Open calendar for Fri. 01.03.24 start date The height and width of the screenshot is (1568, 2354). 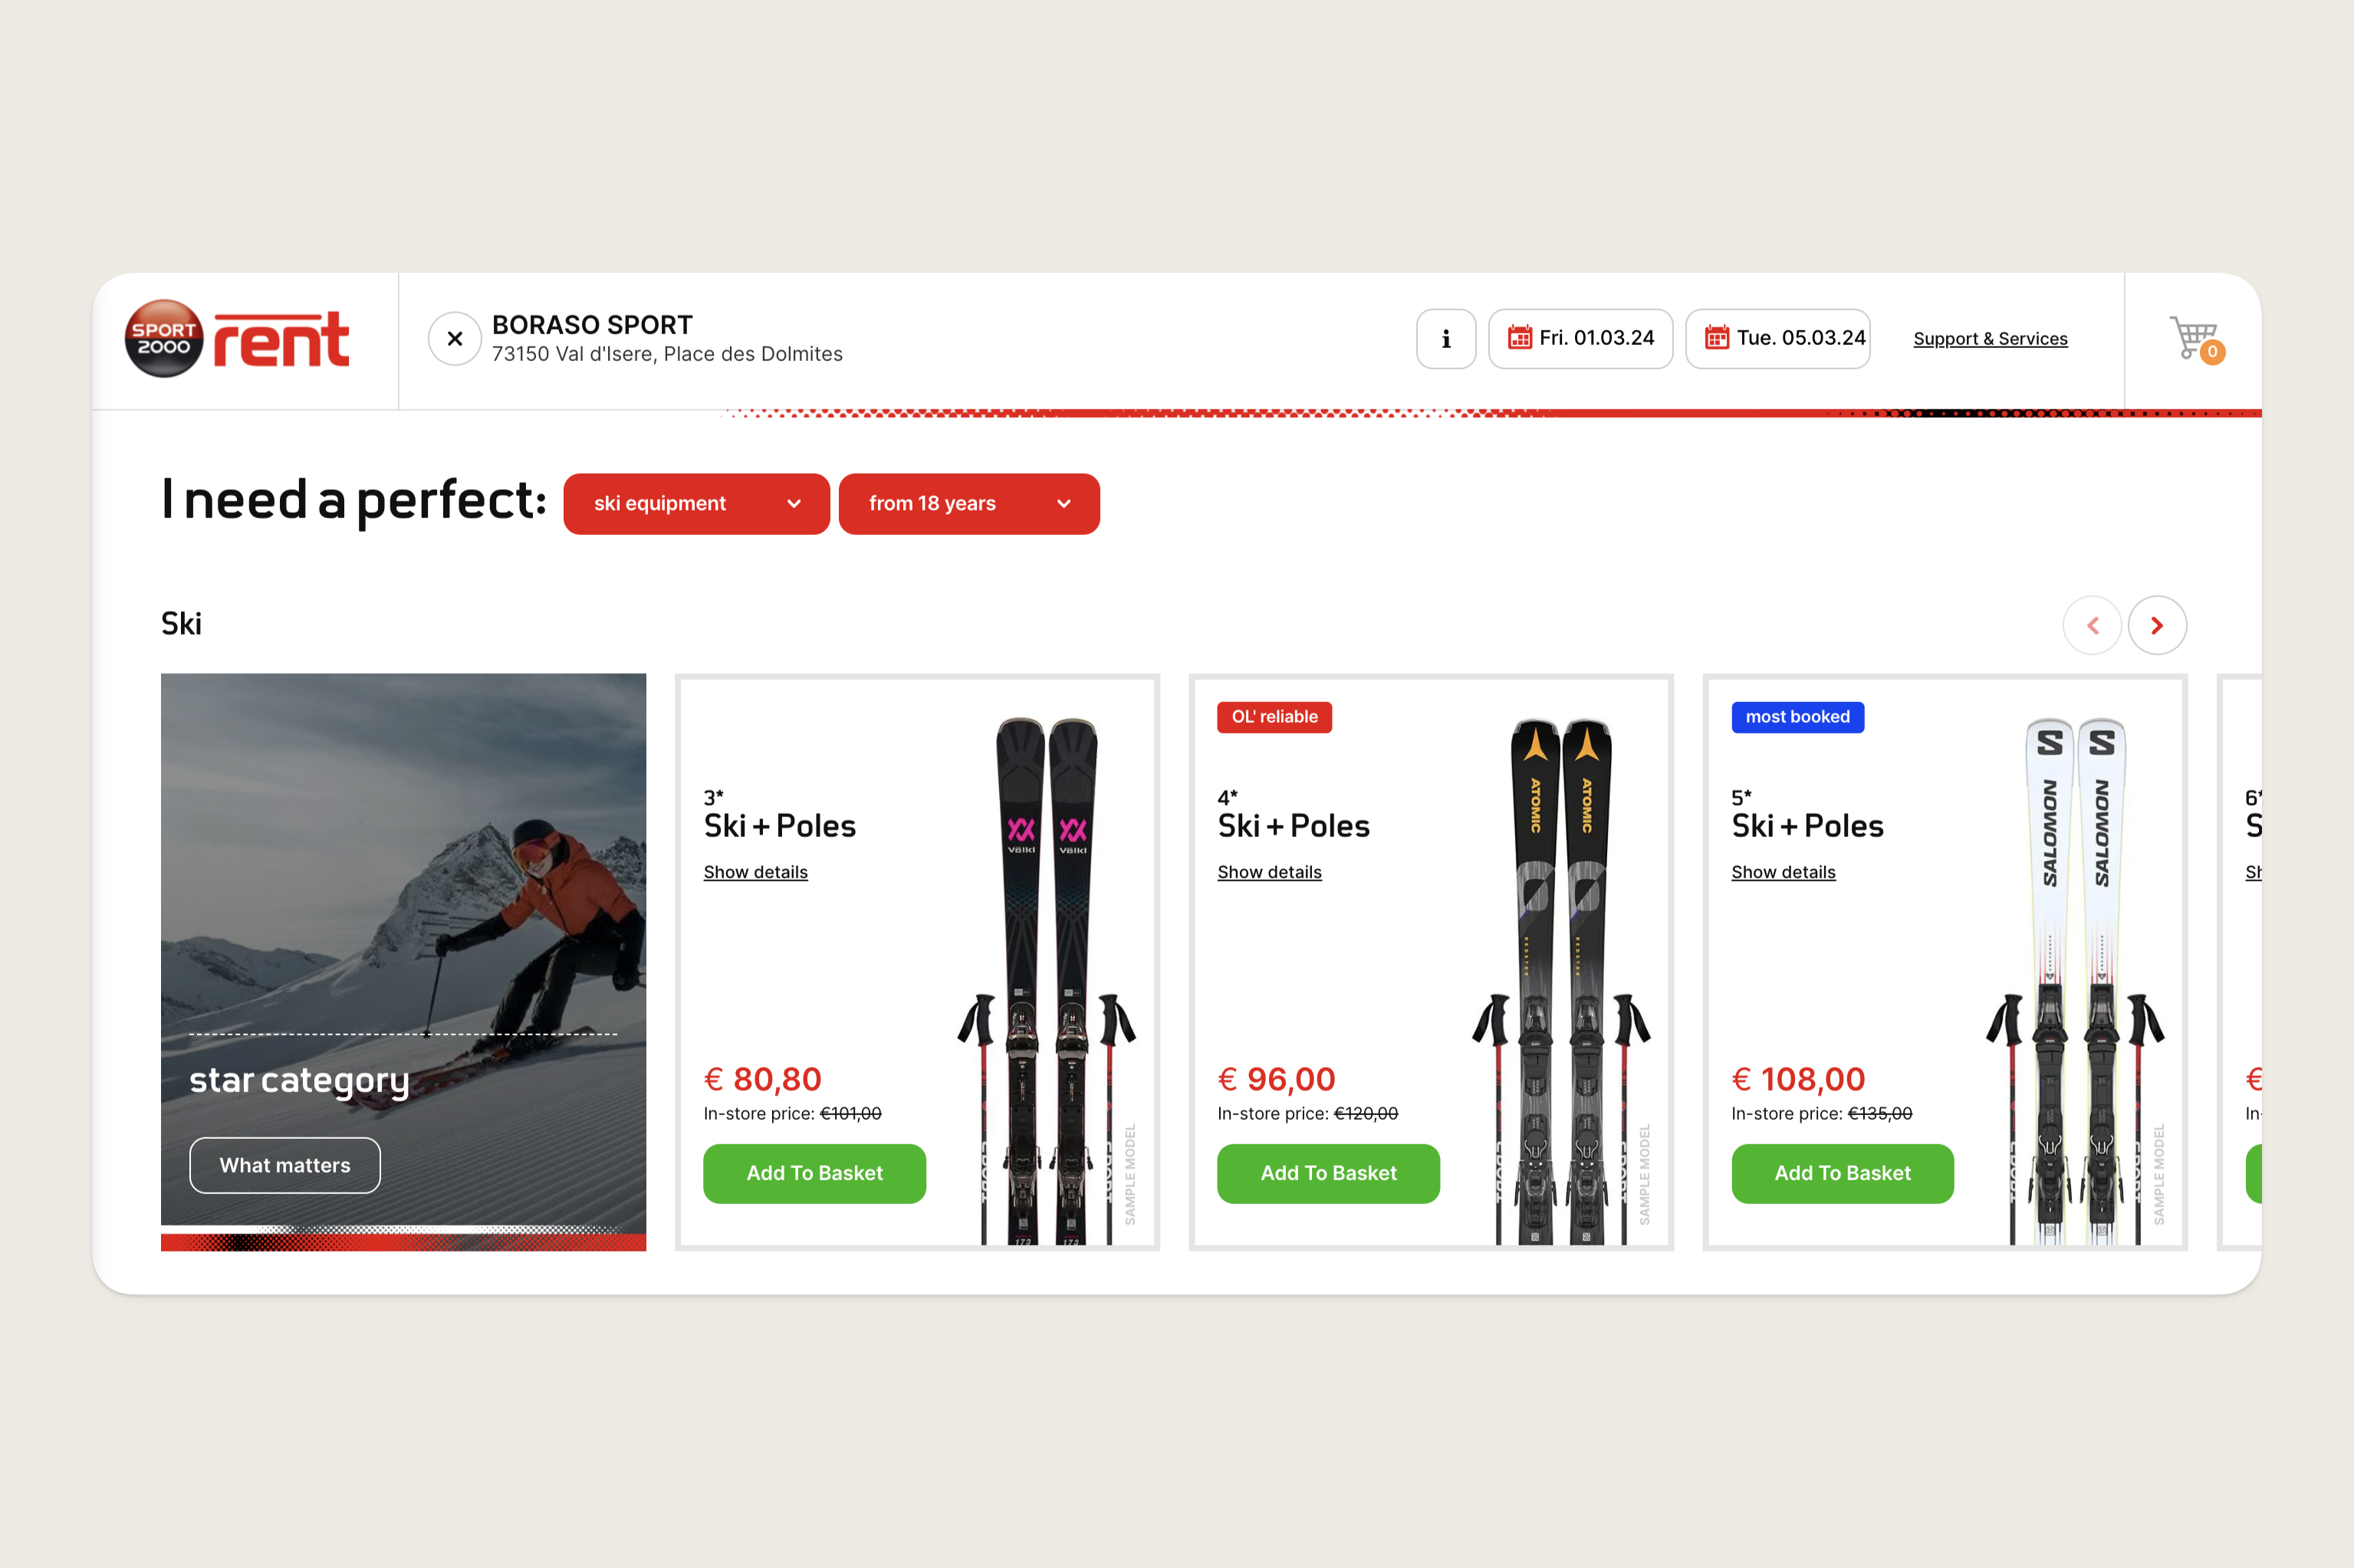tap(1580, 339)
